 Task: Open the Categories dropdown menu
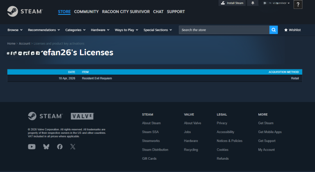pos(75,30)
